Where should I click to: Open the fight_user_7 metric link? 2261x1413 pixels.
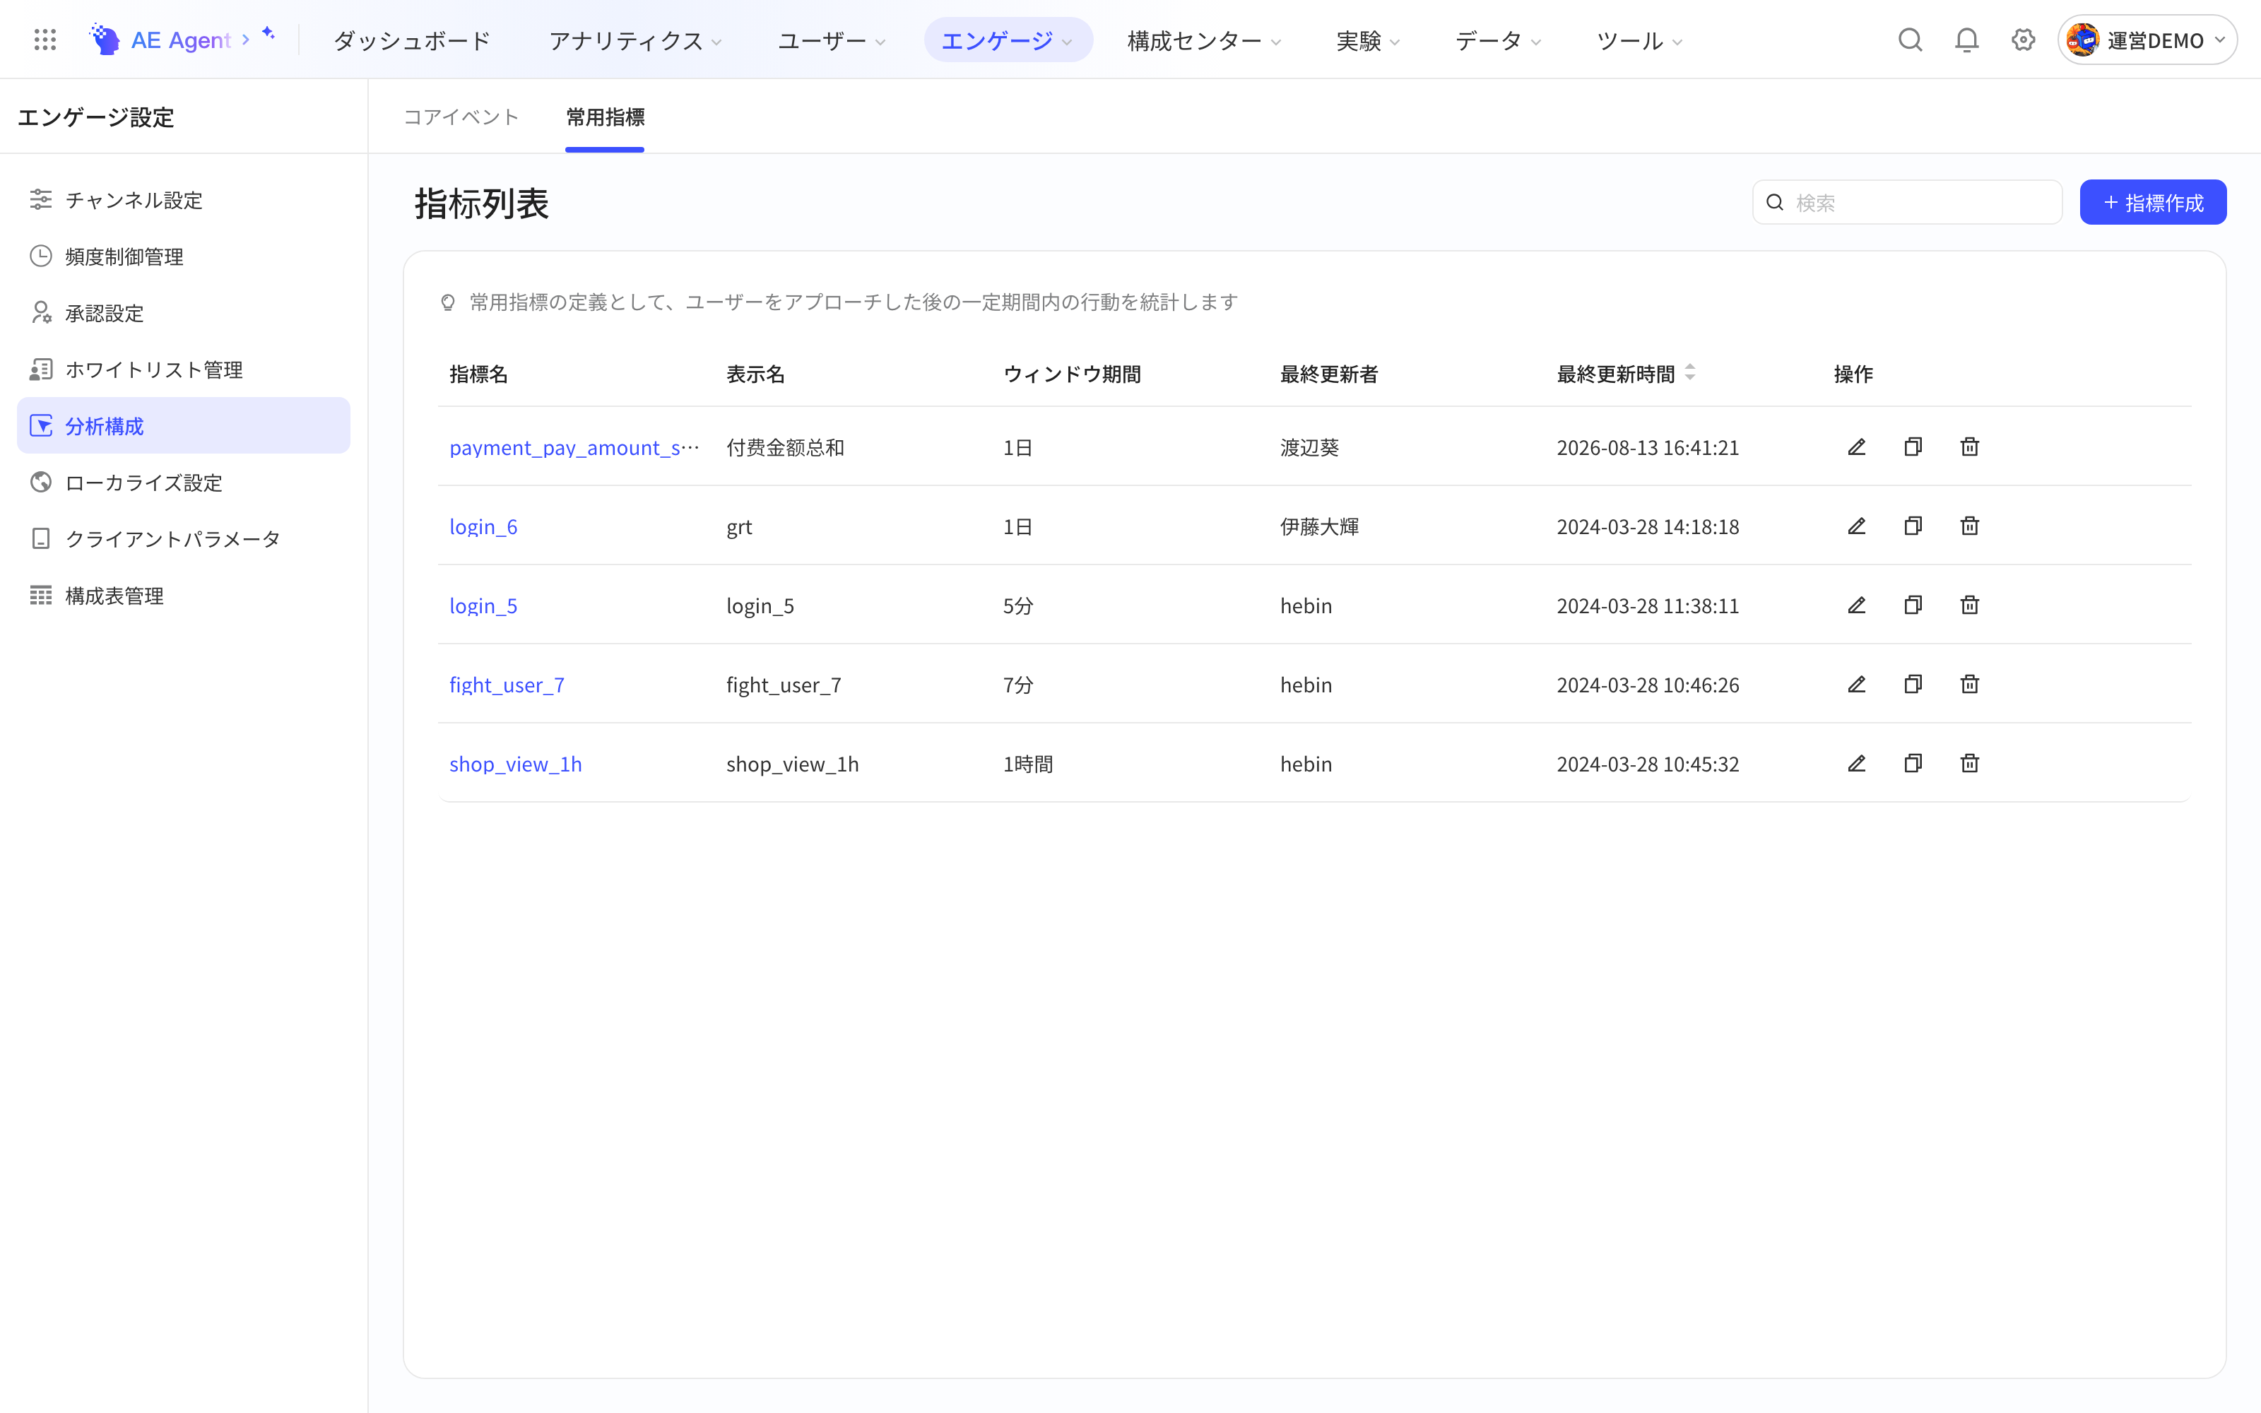pos(507,684)
